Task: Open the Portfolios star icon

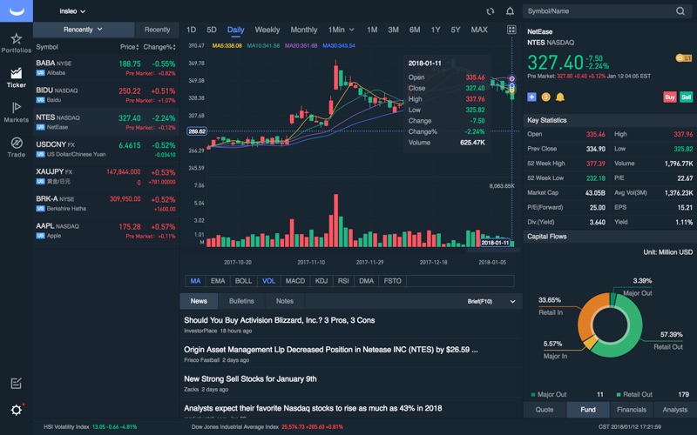Action: coord(17,38)
